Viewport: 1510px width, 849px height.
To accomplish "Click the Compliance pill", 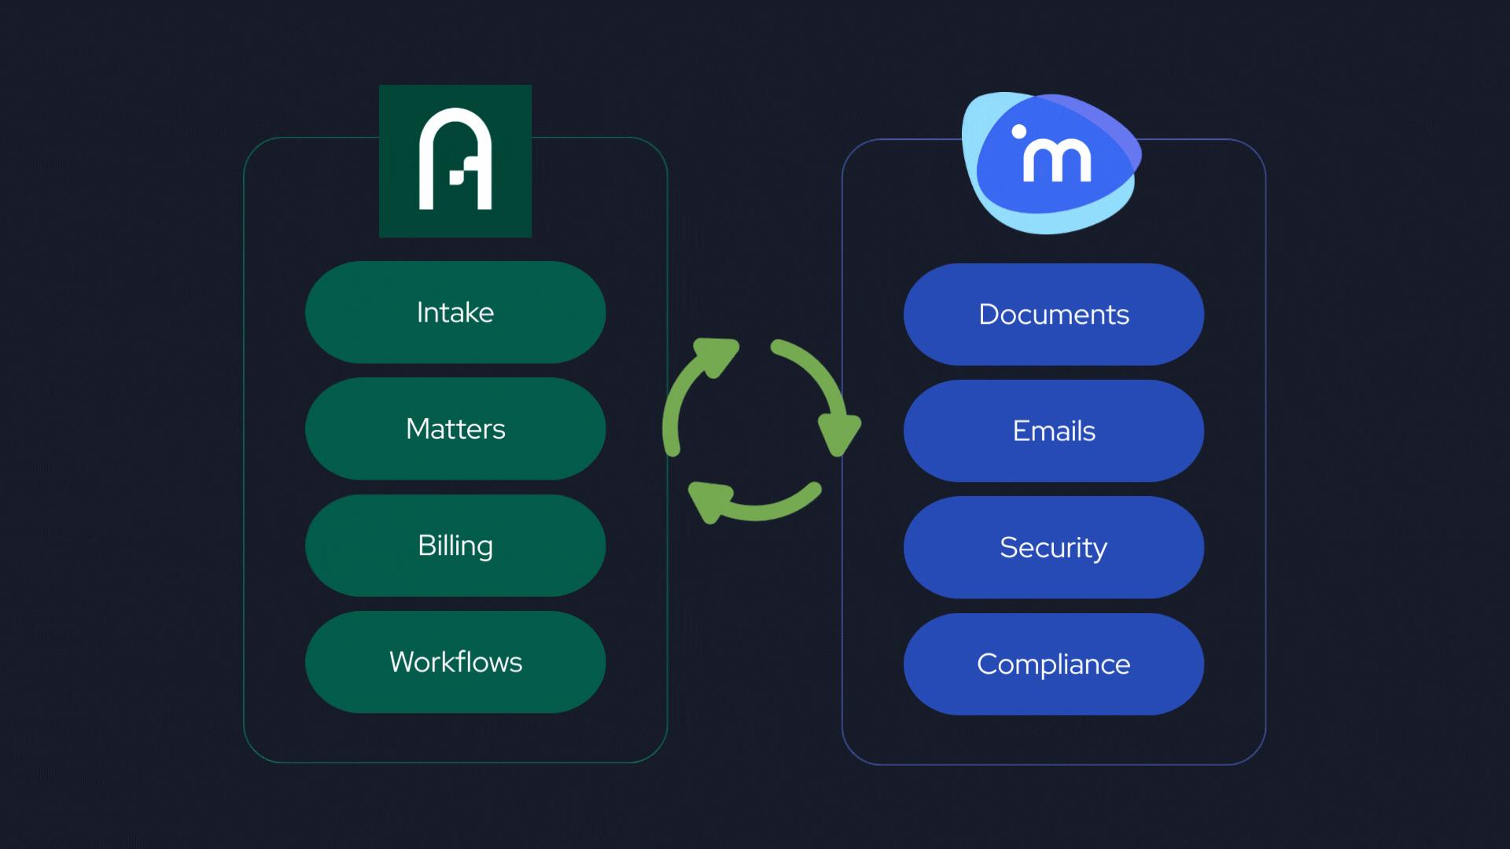I will [x=1054, y=664].
